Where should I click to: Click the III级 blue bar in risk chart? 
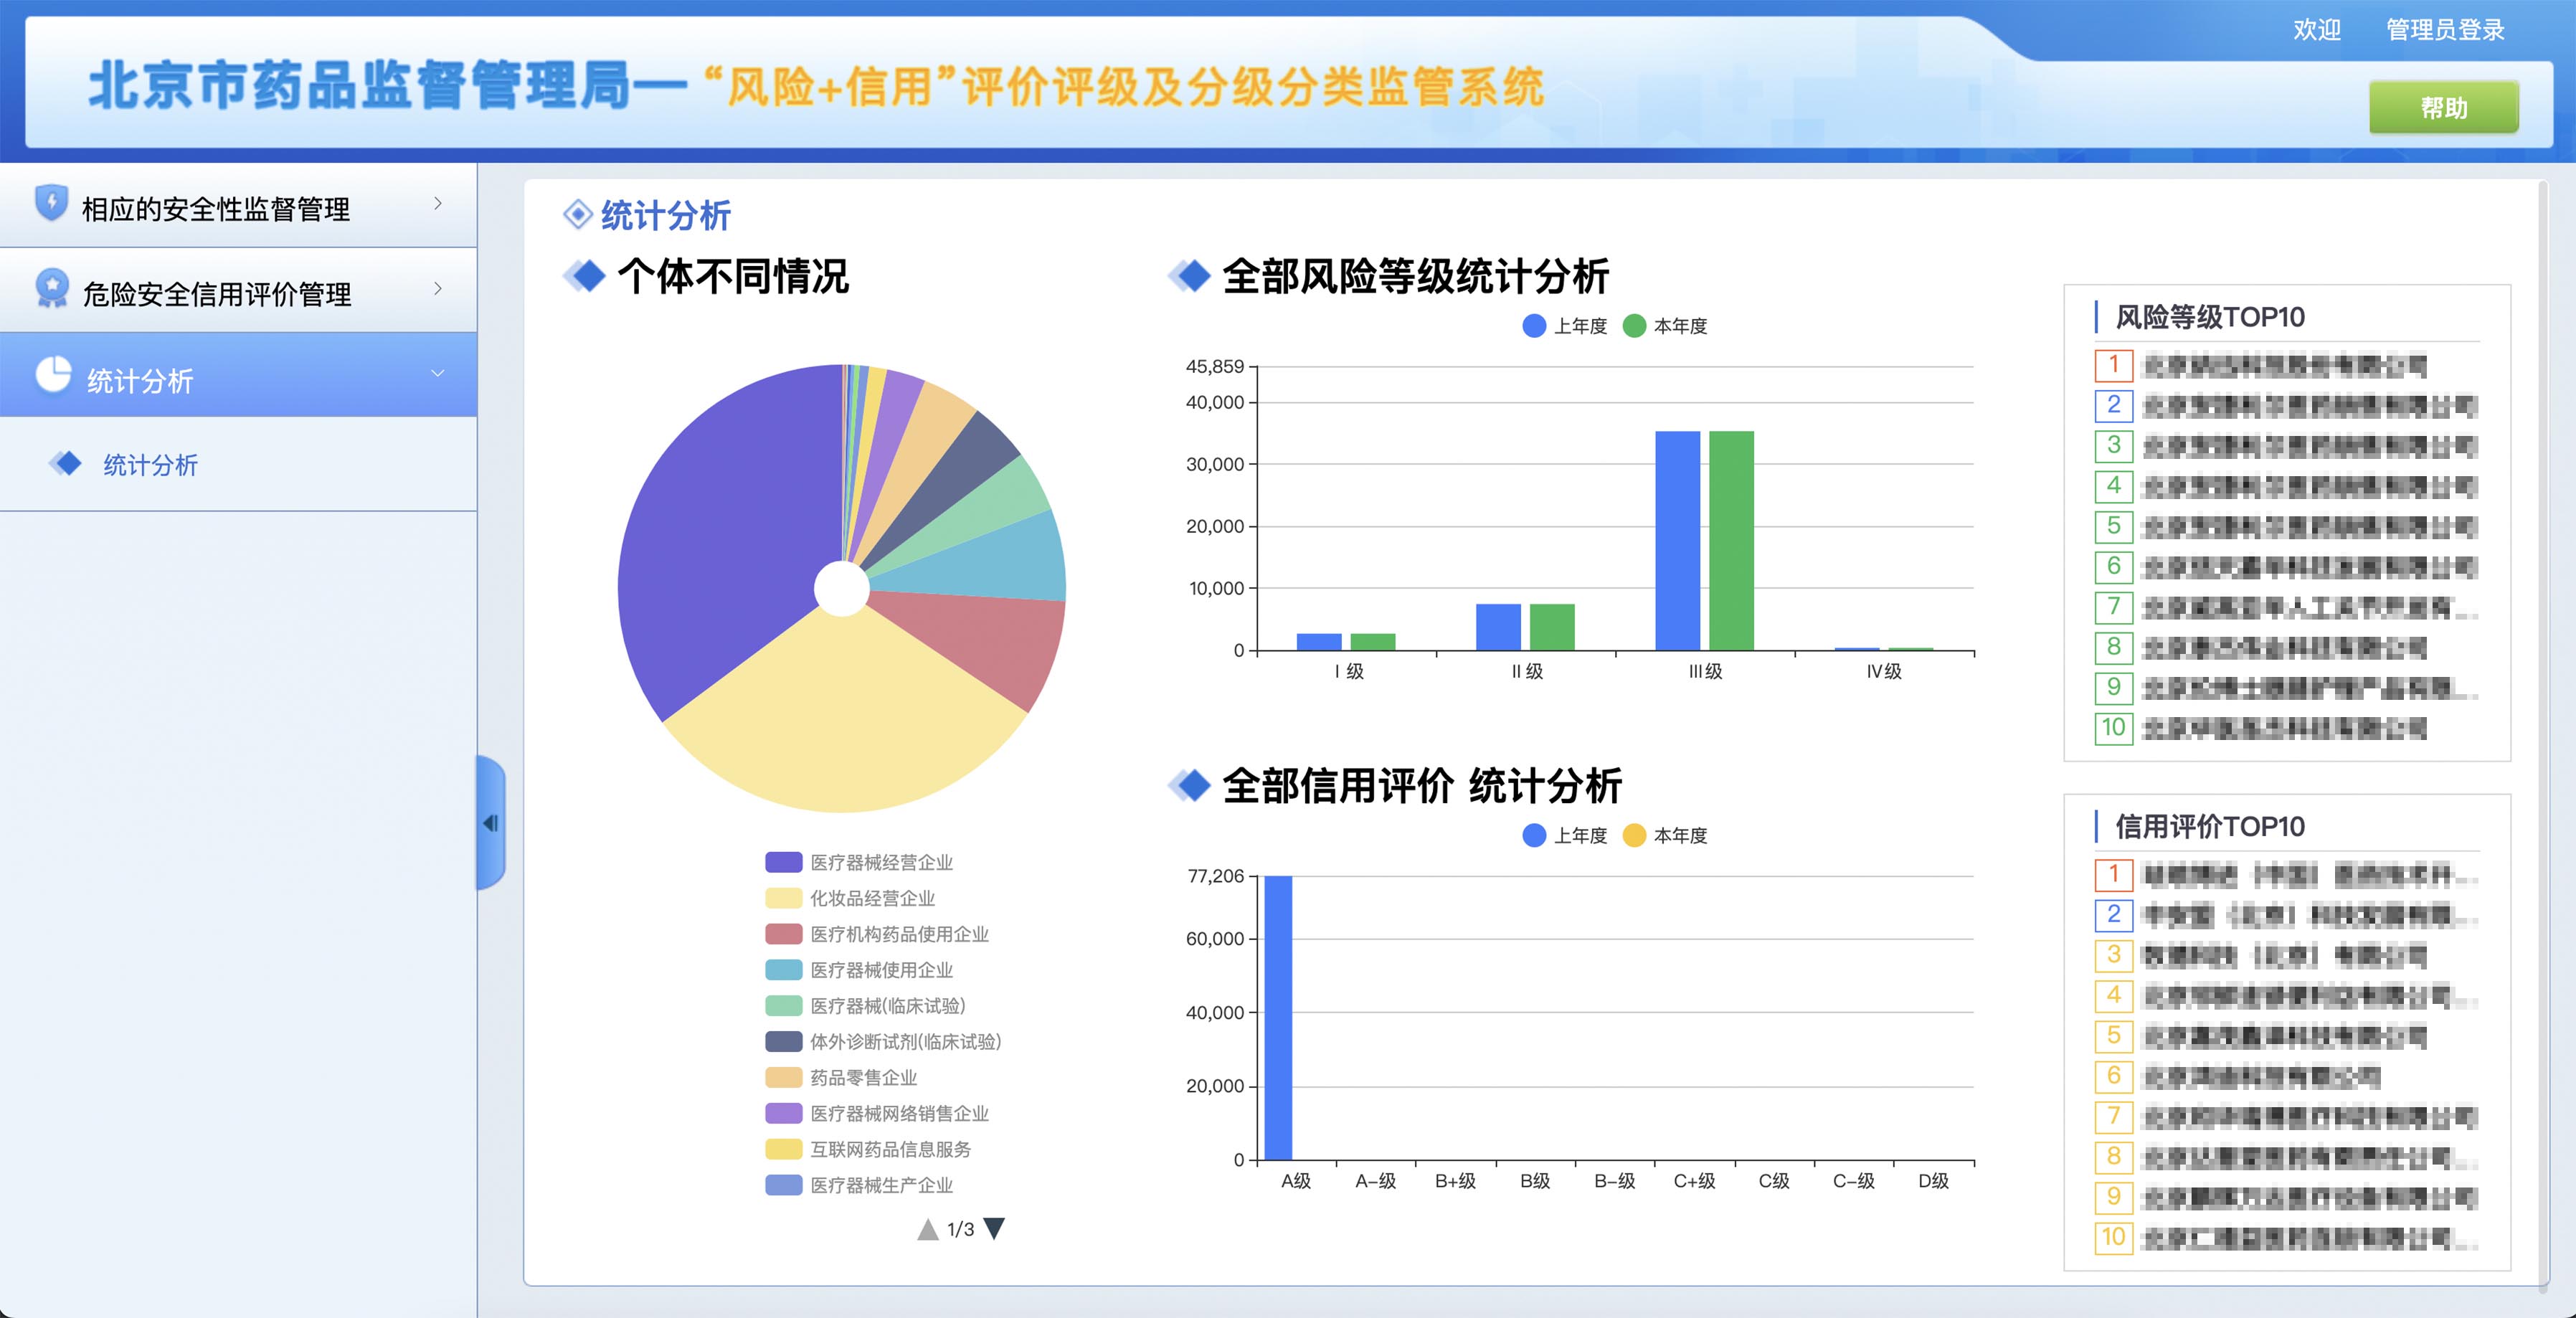[x=1677, y=540]
